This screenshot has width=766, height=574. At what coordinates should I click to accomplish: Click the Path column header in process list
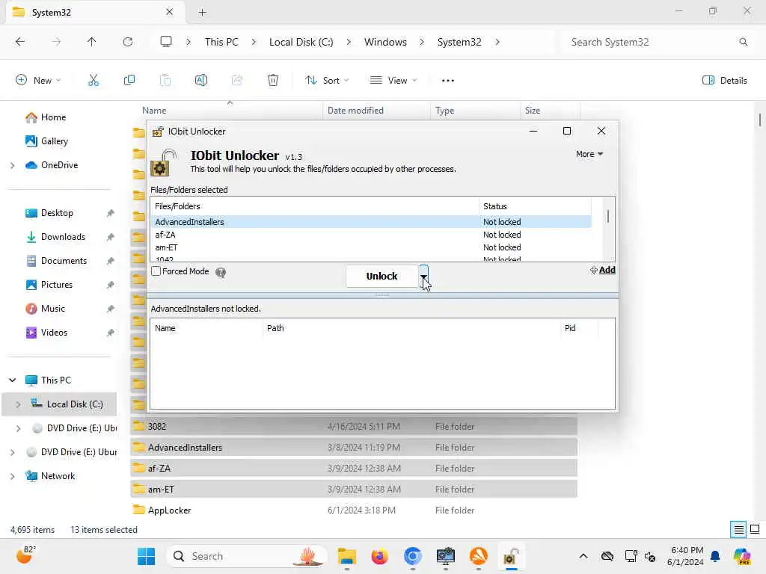point(411,328)
